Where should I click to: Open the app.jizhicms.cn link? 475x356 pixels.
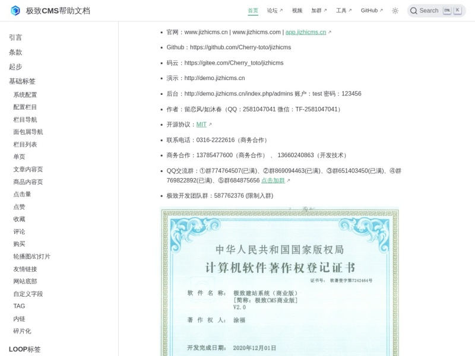306,32
